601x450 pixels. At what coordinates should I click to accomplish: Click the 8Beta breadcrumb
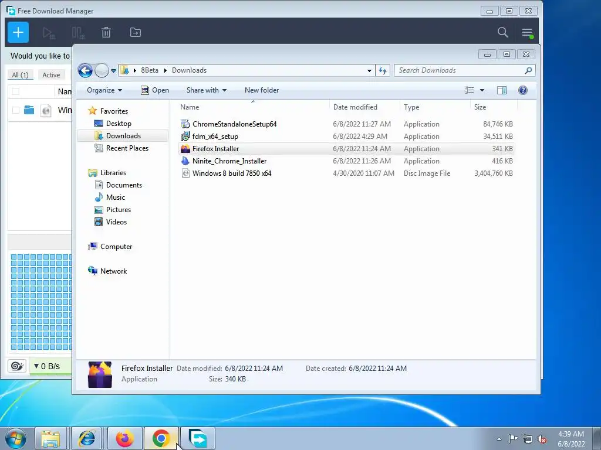pyautogui.click(x=150, y=70)
